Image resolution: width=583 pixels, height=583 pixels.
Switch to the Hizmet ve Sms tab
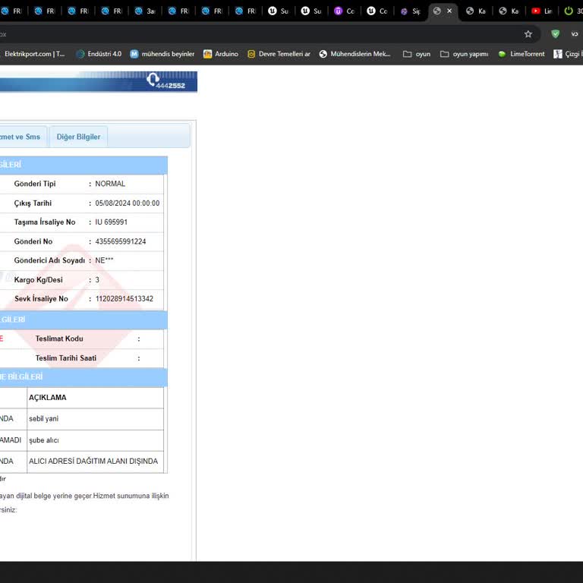pos(20,137)
